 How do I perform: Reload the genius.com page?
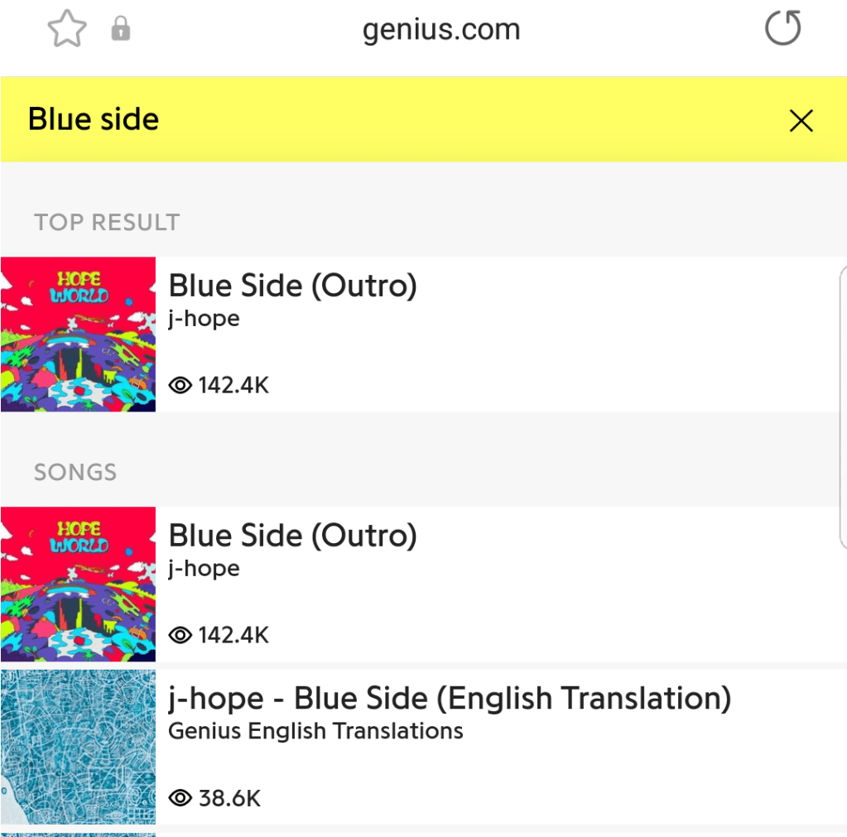pos(782,30)
